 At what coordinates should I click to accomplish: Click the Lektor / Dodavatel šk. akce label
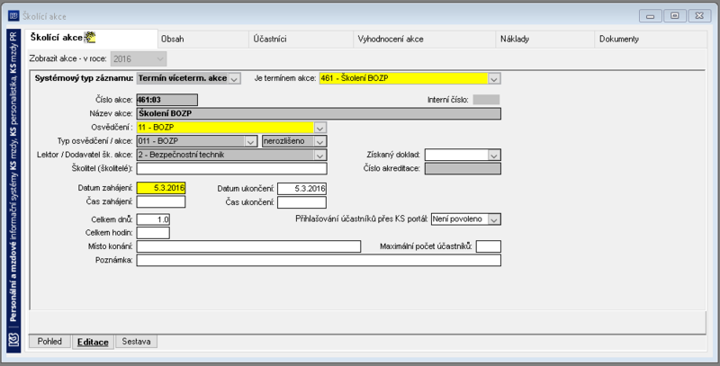click(x=85, y=155)
